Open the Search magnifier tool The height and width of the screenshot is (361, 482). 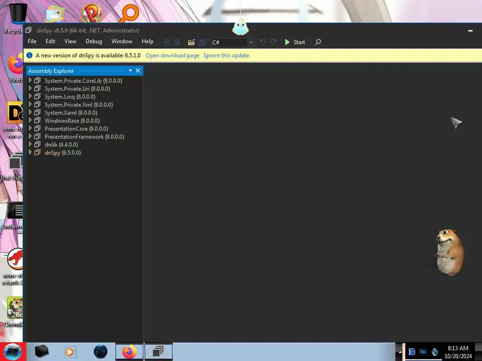318,42
